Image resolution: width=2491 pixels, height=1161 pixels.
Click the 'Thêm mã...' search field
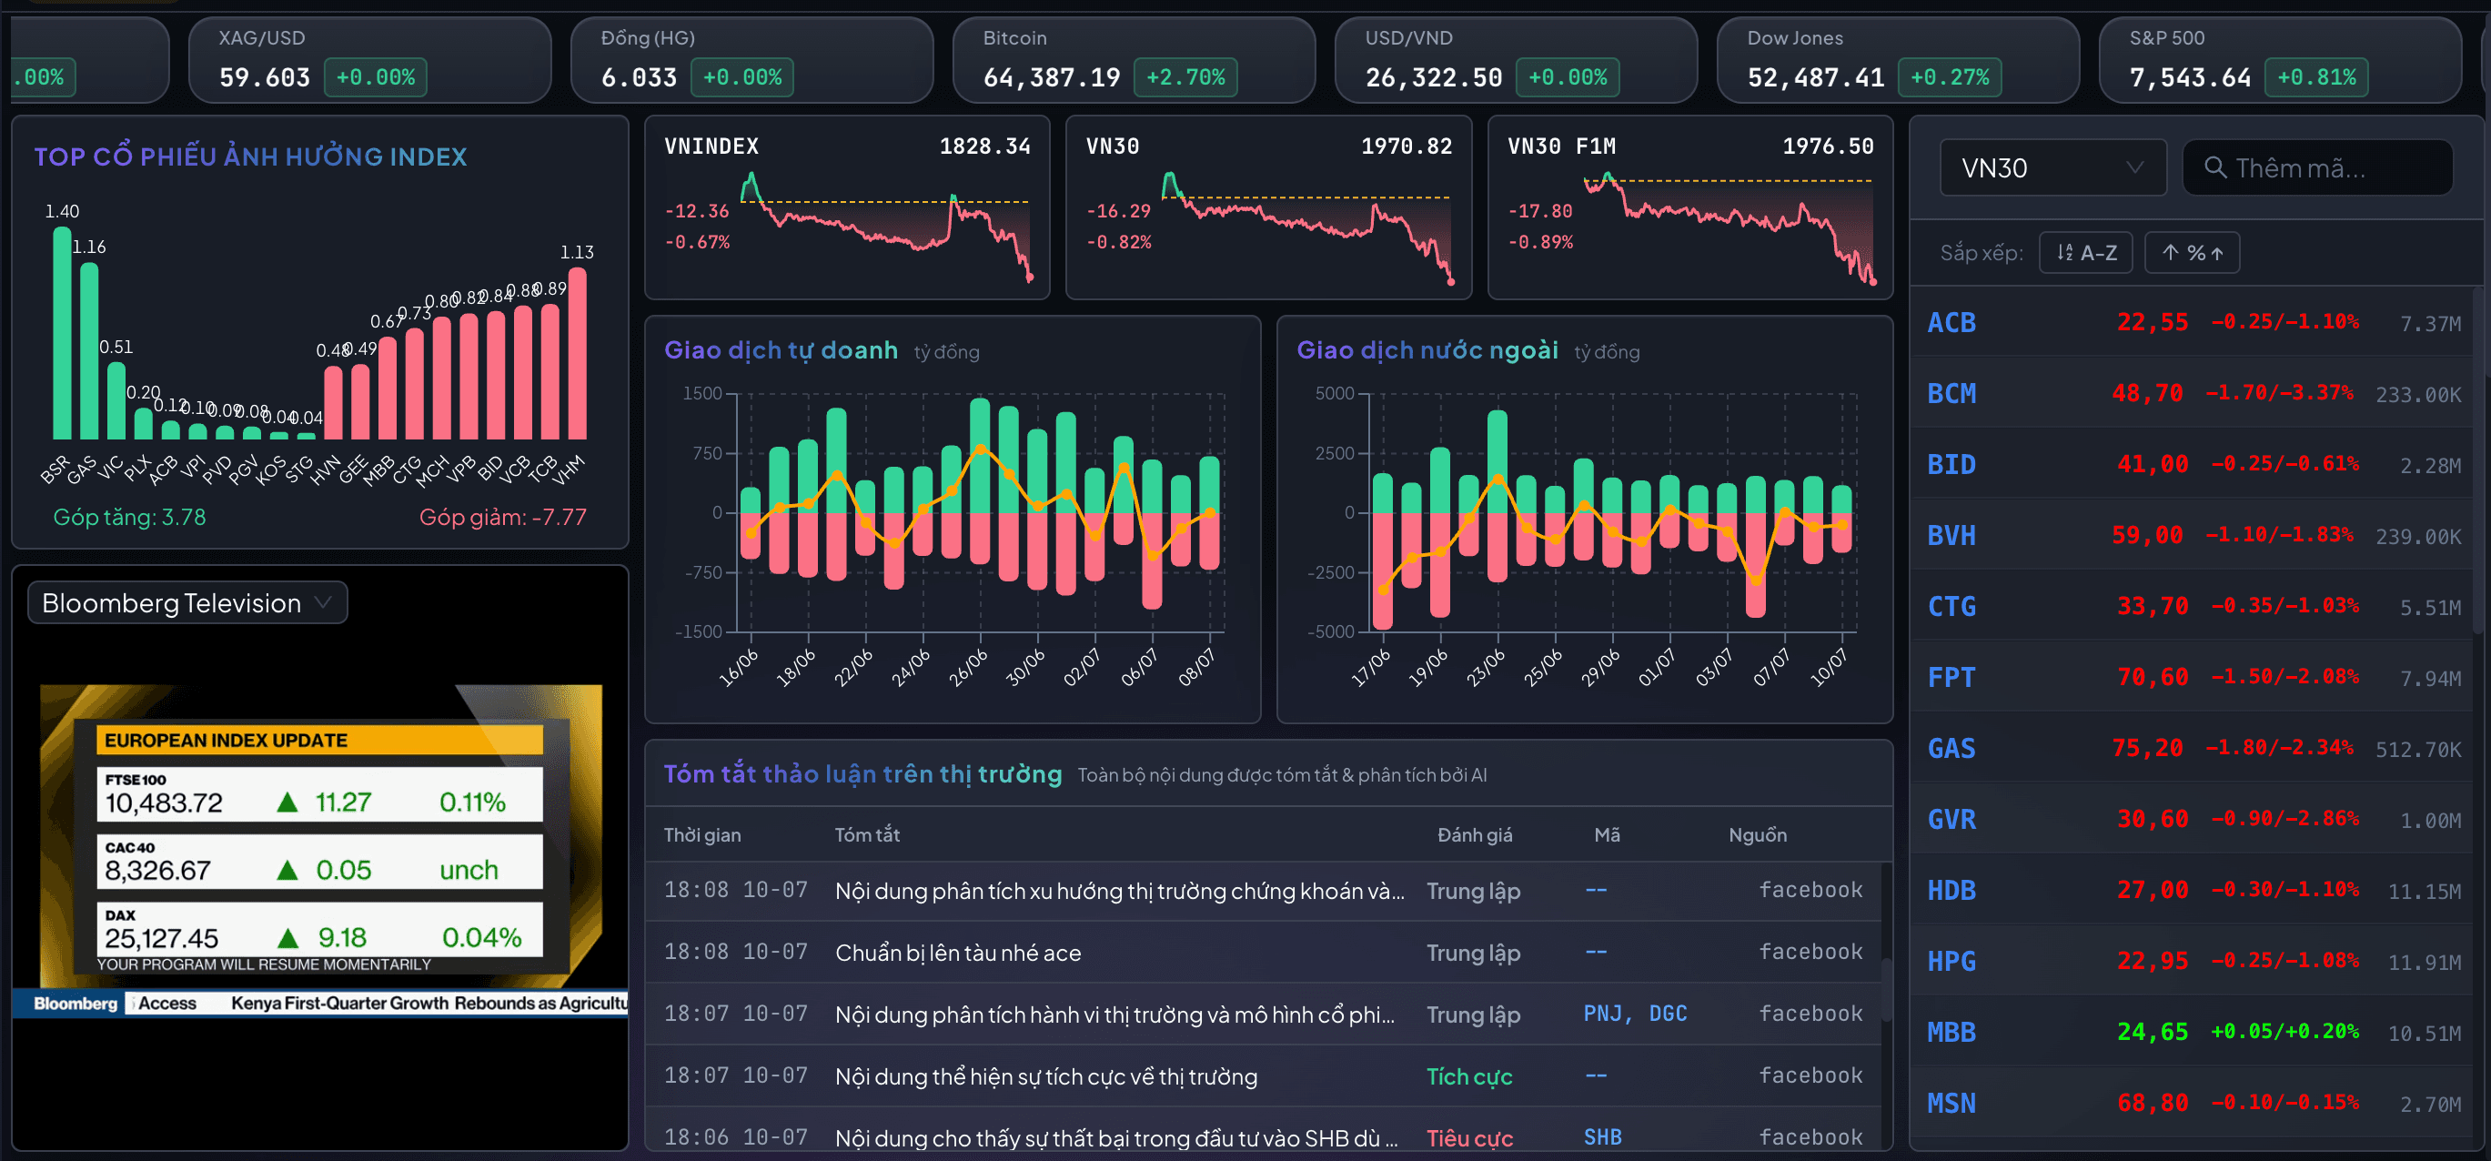click(2317, 168)
